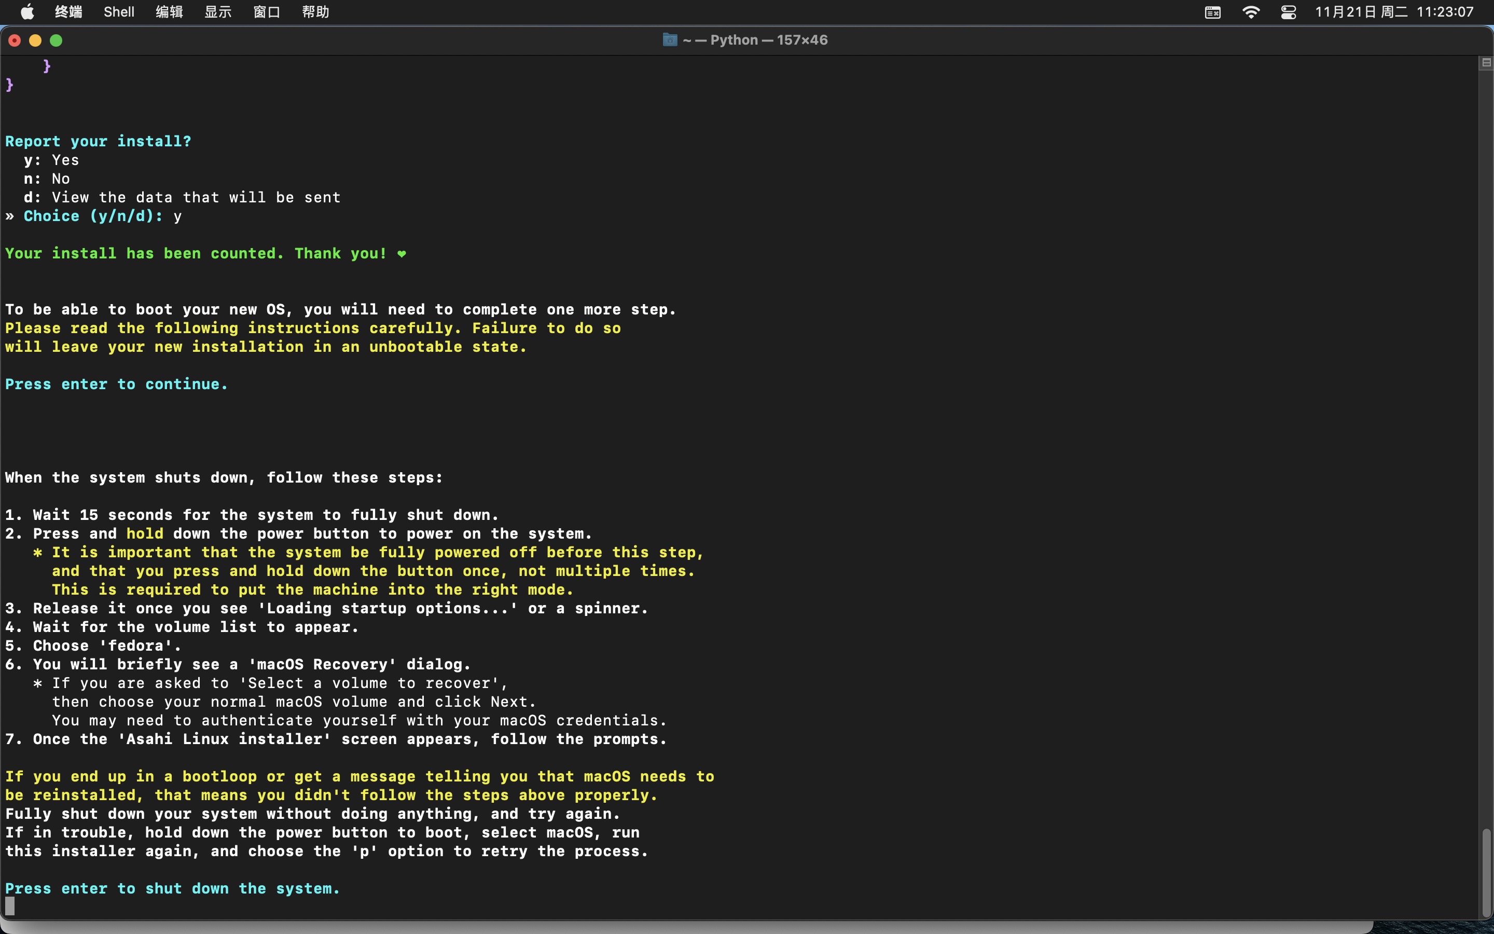
Task: Zoom the terminal with green button
Action: click(x=56, y=40)
